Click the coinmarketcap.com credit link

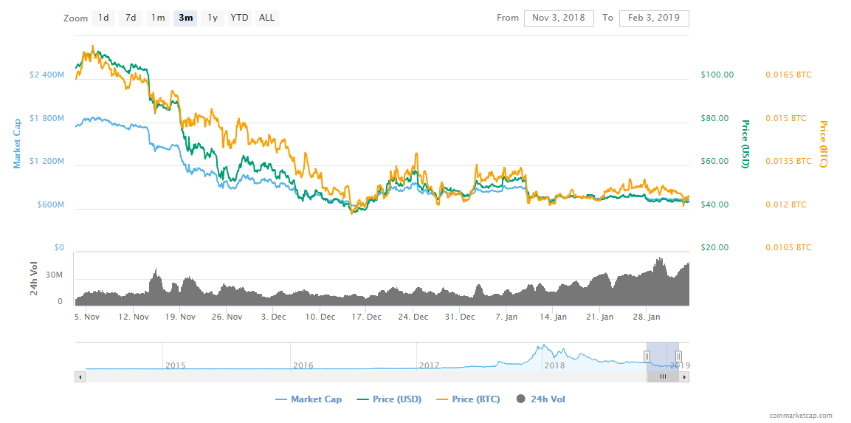[800, 416]
